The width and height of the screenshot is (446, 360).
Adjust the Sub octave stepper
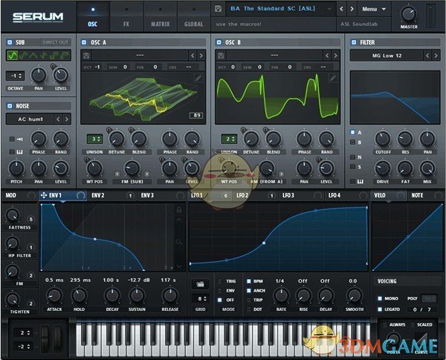point(15,76)
